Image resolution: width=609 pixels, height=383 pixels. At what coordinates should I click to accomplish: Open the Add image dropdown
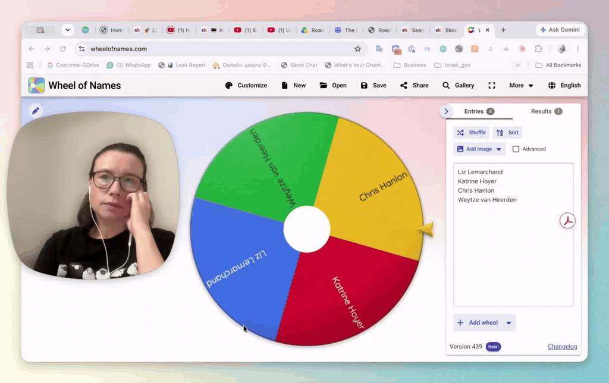(x=479, y=149)
